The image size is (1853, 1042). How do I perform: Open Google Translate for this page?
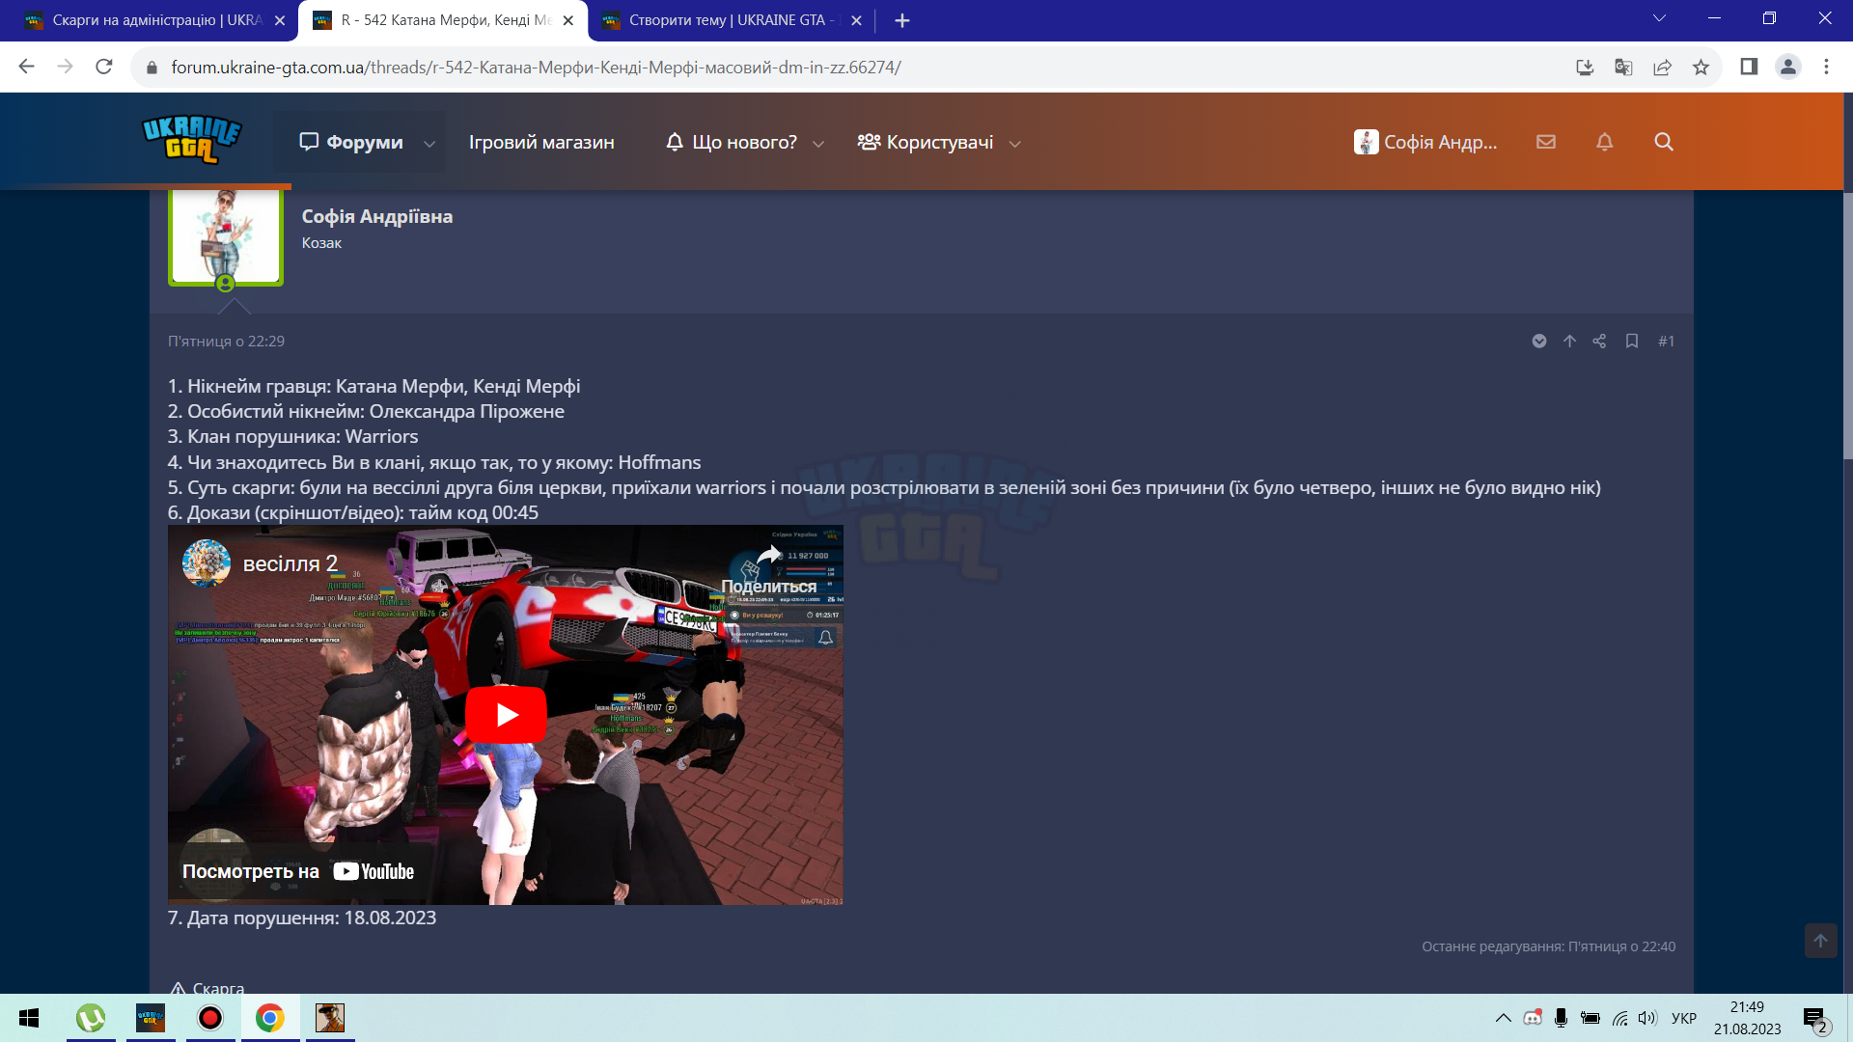pos(1623,67)
